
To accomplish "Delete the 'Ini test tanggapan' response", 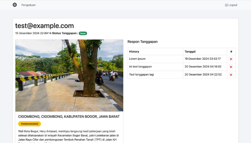I will [231, 67].
